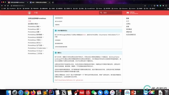Jump to 课程内容 in the table of contents
Screen dimensions: 169x95
(129, 32)
